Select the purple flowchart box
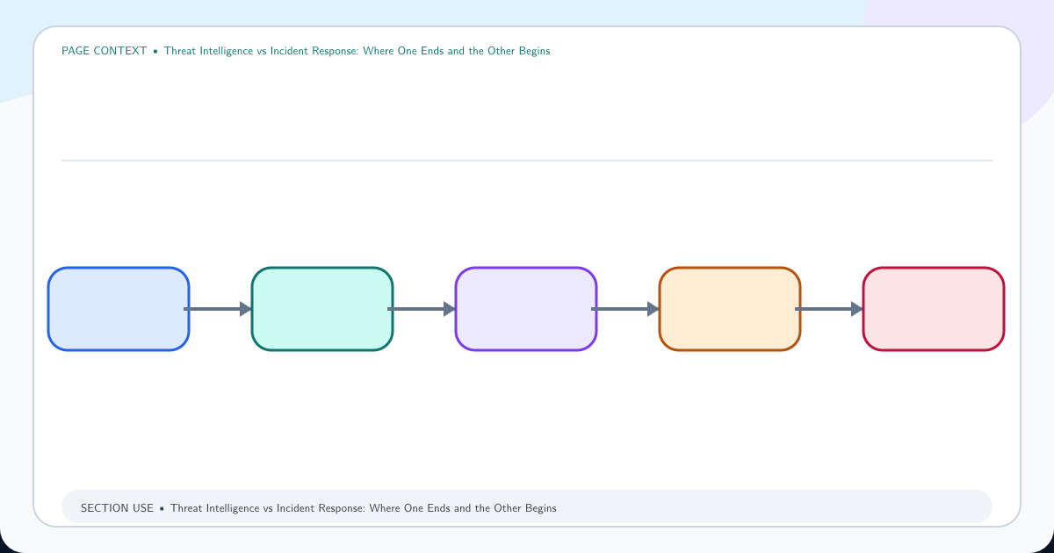Screen dimensions: 1054x553 [526, 309]
